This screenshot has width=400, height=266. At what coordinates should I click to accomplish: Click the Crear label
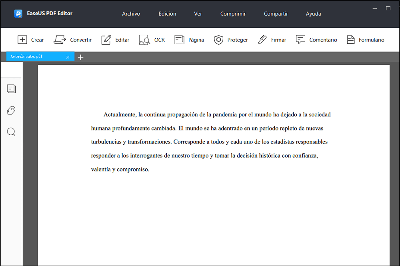[x=37, y=40]
